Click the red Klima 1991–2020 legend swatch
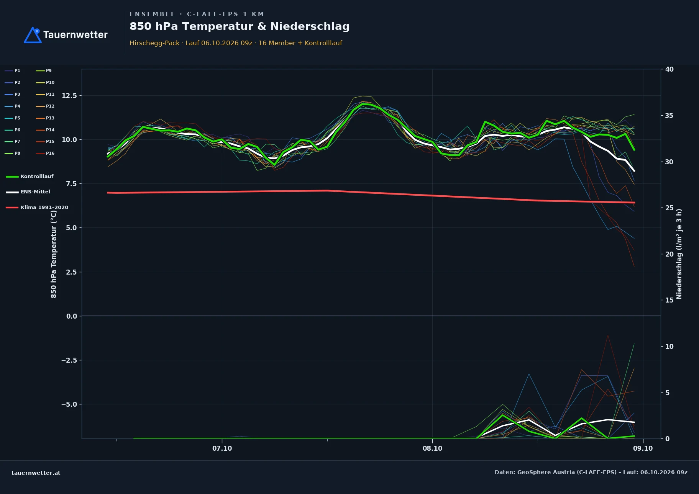 (12, 208)
